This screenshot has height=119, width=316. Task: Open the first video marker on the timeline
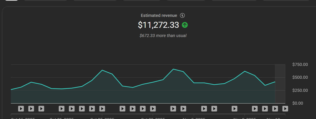21,109
